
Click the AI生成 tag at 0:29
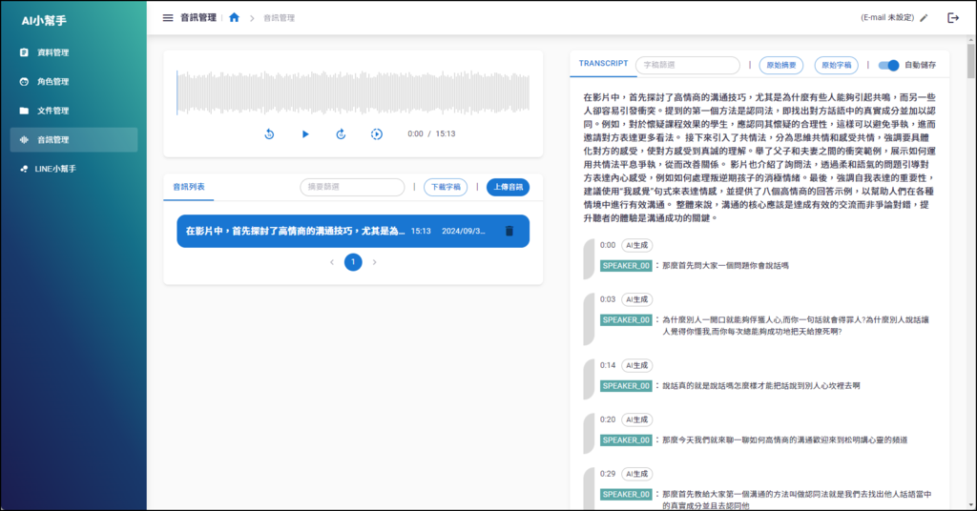[636, 474]
